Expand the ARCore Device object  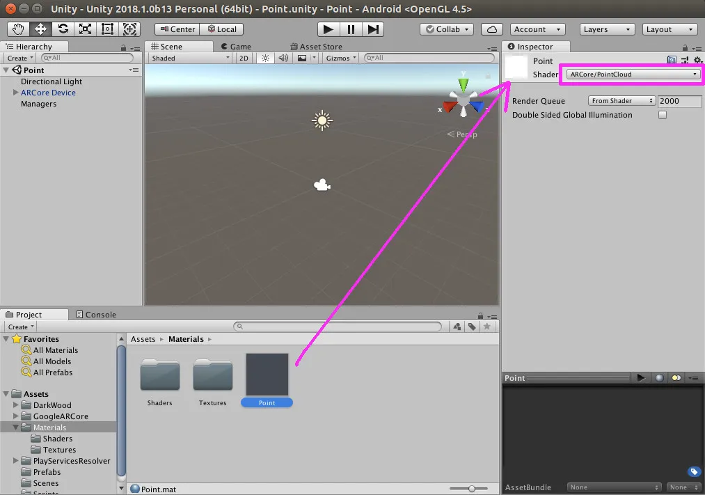point(16,92)
